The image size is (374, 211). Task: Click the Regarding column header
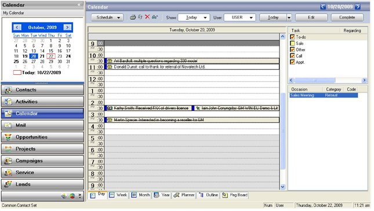(352, 31)
